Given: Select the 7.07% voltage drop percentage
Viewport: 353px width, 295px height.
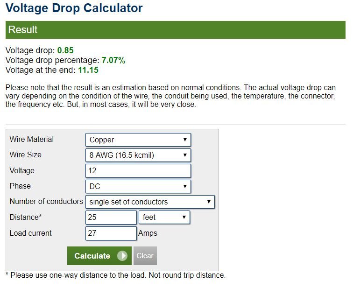Looking at the screenshot, I should (113, 60).
